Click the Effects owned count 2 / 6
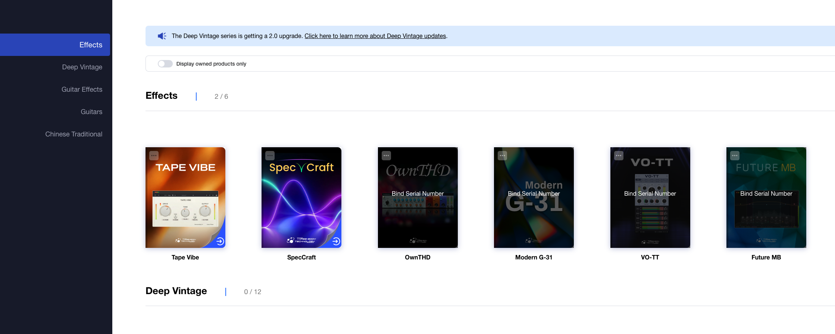 221,97
